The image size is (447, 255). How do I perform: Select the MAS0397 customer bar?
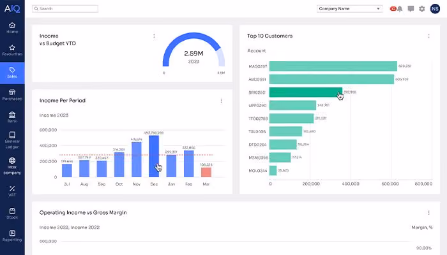pyautogui.click(x=333, y=66)
